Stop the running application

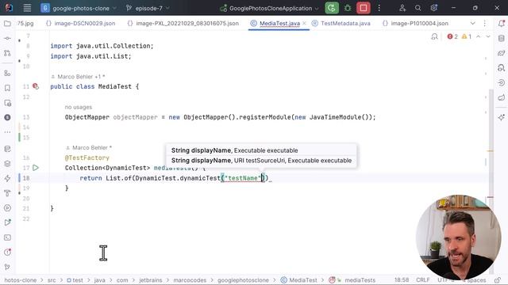[x=364, y=8]
